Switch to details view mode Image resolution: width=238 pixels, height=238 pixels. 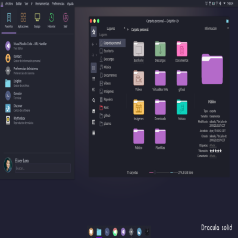click(x=93, y=90)
